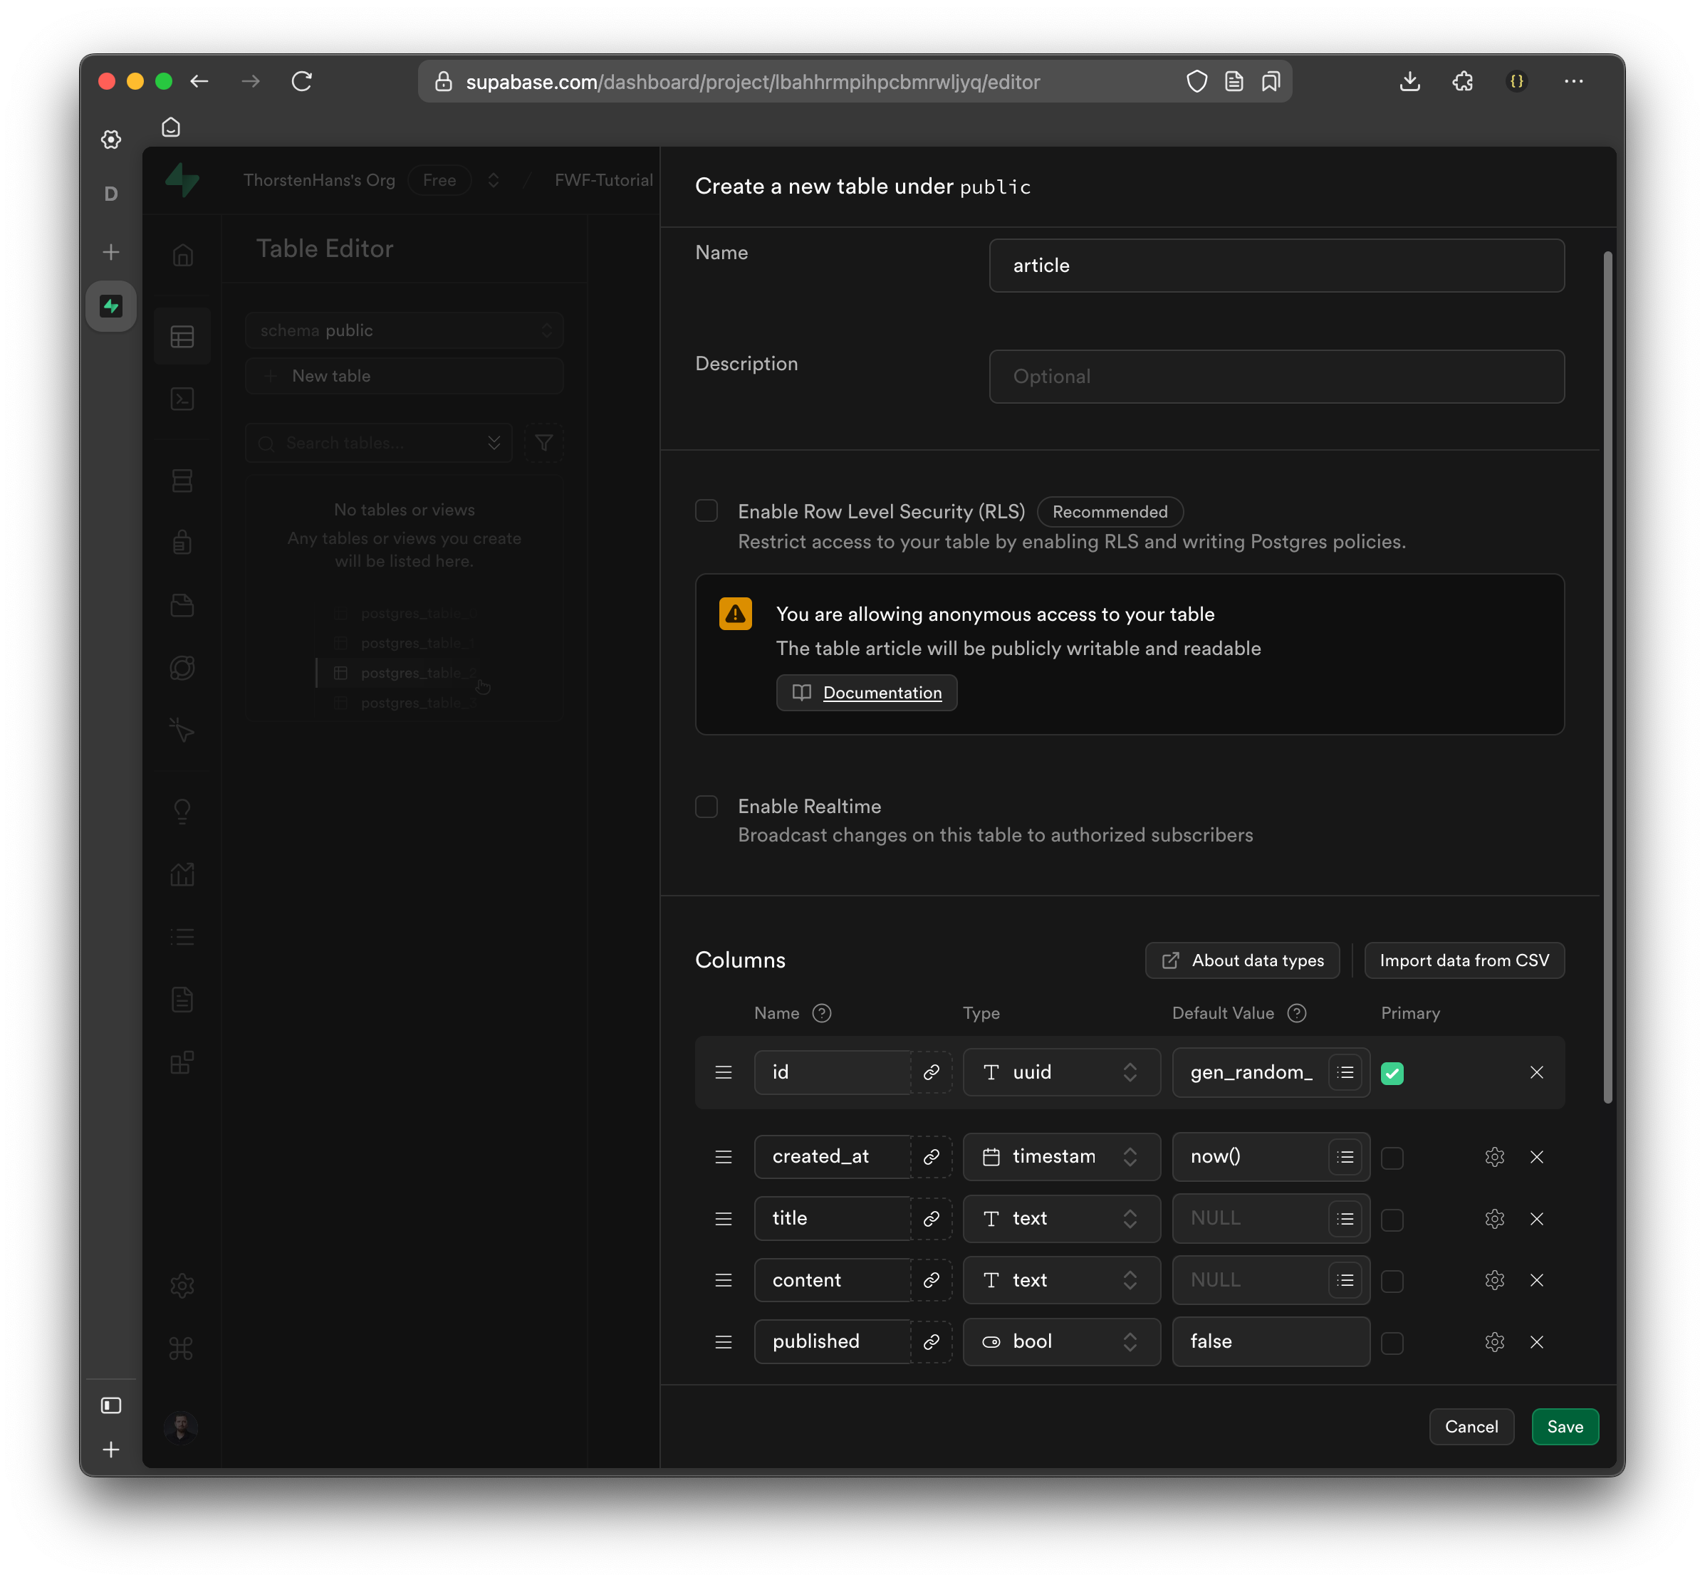
Task: Enable Row Level Security checkbox
Action: (706, 511)
